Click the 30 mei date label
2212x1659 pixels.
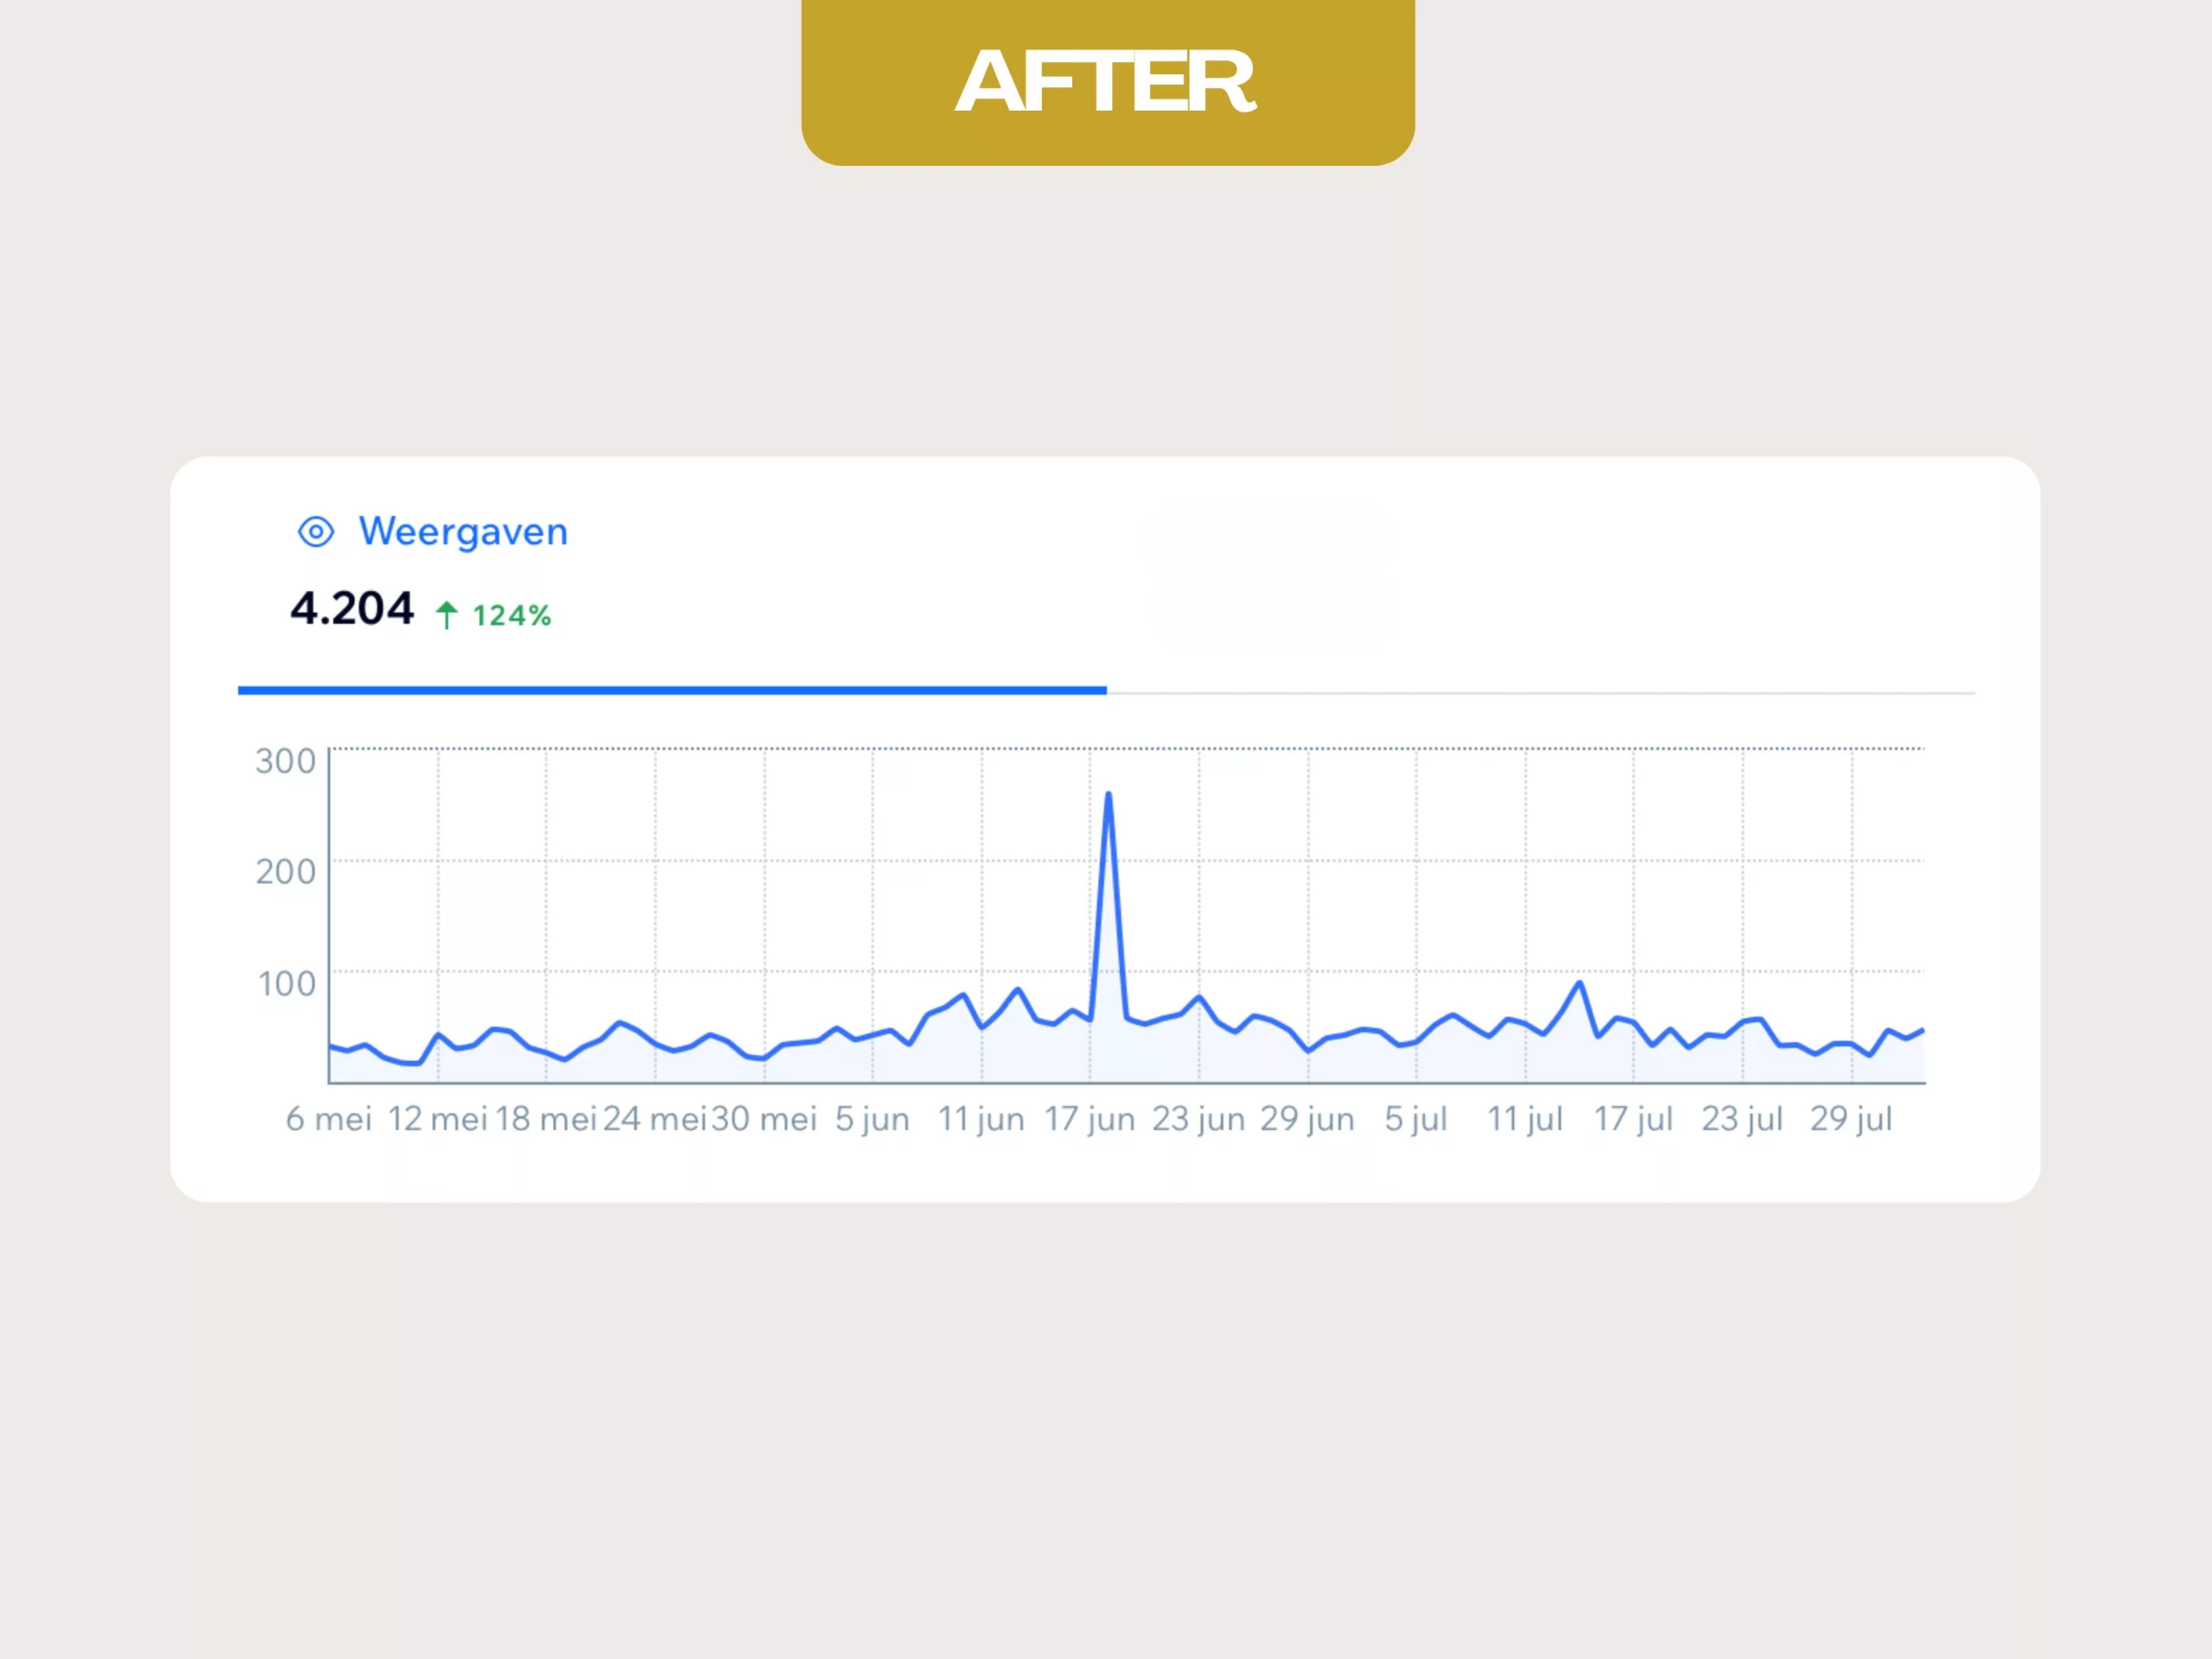coord(764,1119)
